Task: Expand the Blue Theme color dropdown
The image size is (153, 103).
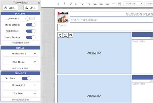Action: point(20,62)
